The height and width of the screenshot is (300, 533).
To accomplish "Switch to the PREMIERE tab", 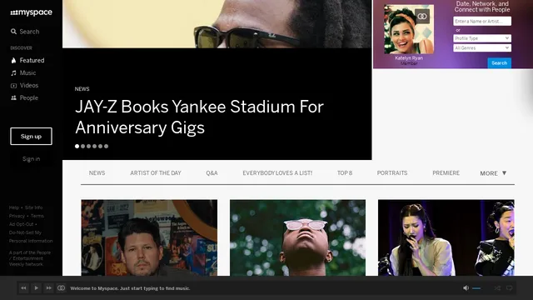I will (446, 173).
